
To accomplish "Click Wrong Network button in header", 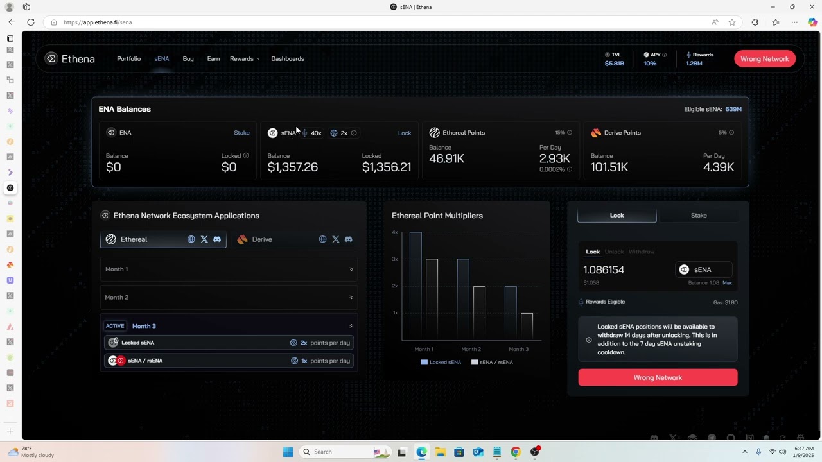I will point(765,59).
